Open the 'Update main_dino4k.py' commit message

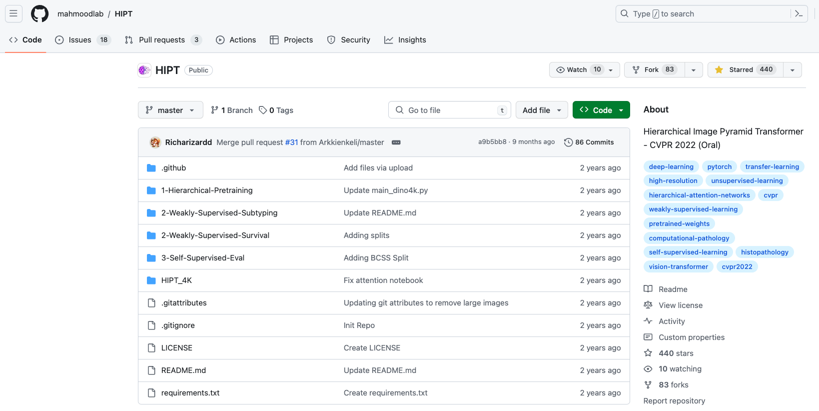386,190
